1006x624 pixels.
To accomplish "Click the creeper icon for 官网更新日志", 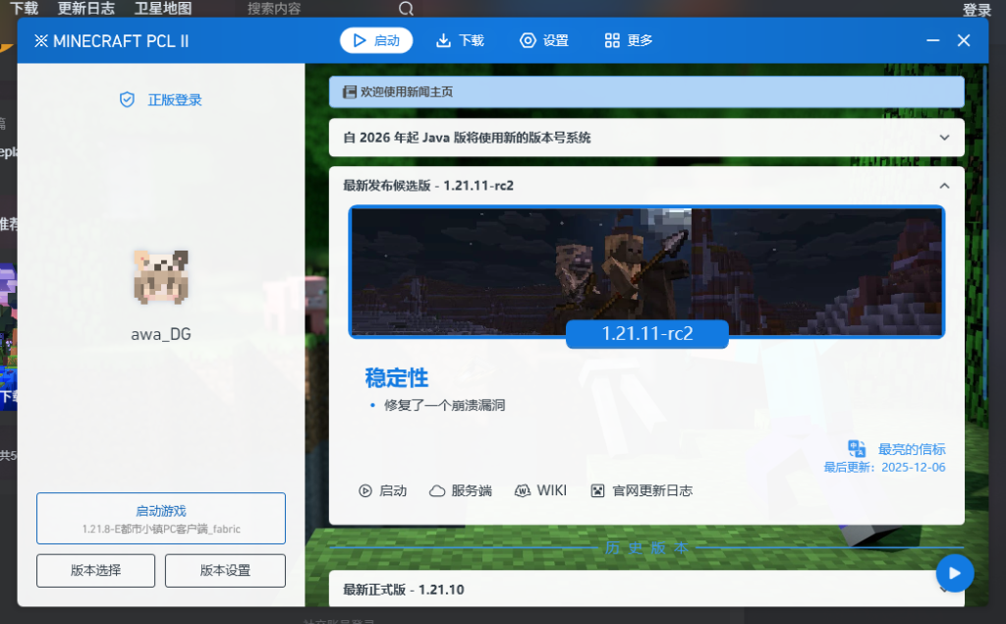I will click(x=597, y=490).
